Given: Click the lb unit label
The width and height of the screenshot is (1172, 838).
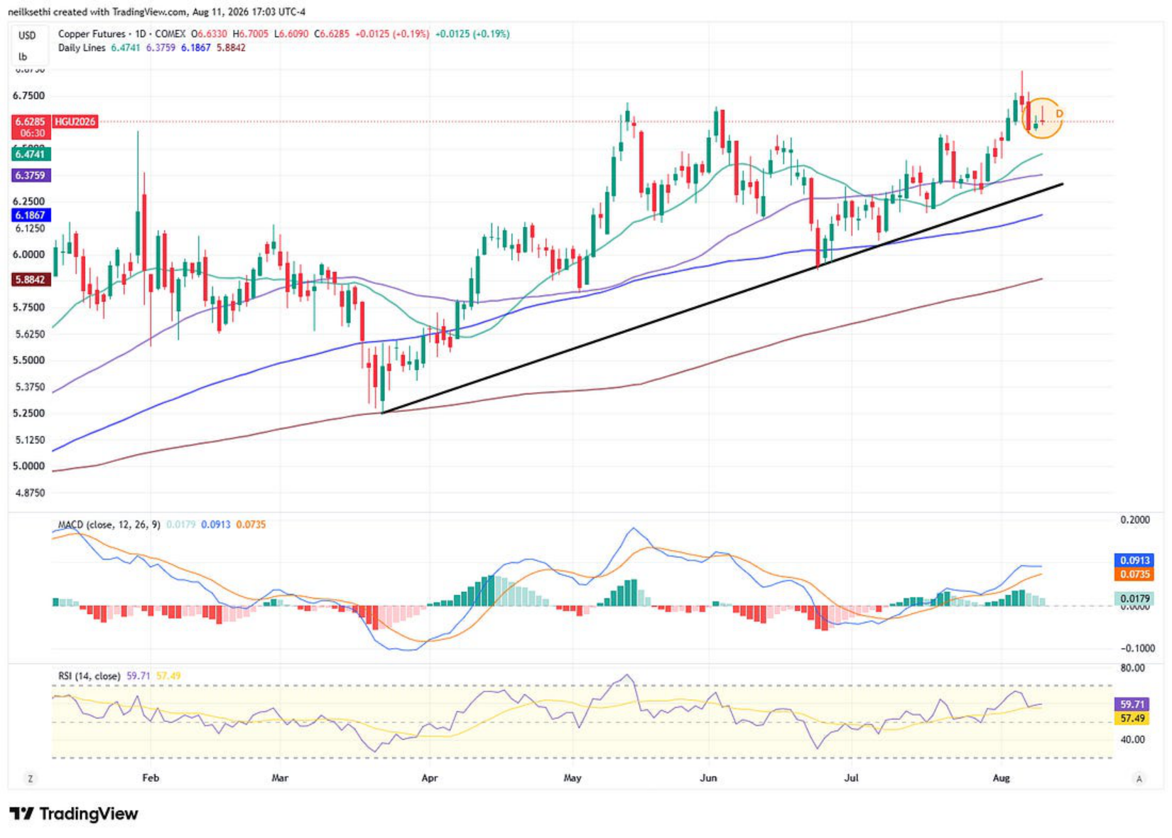Looking at the screenshot, I should pos(23,57).
